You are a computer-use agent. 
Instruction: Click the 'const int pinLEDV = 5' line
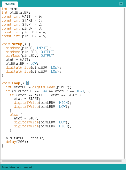pyautogui.click(x=24, y=36)
